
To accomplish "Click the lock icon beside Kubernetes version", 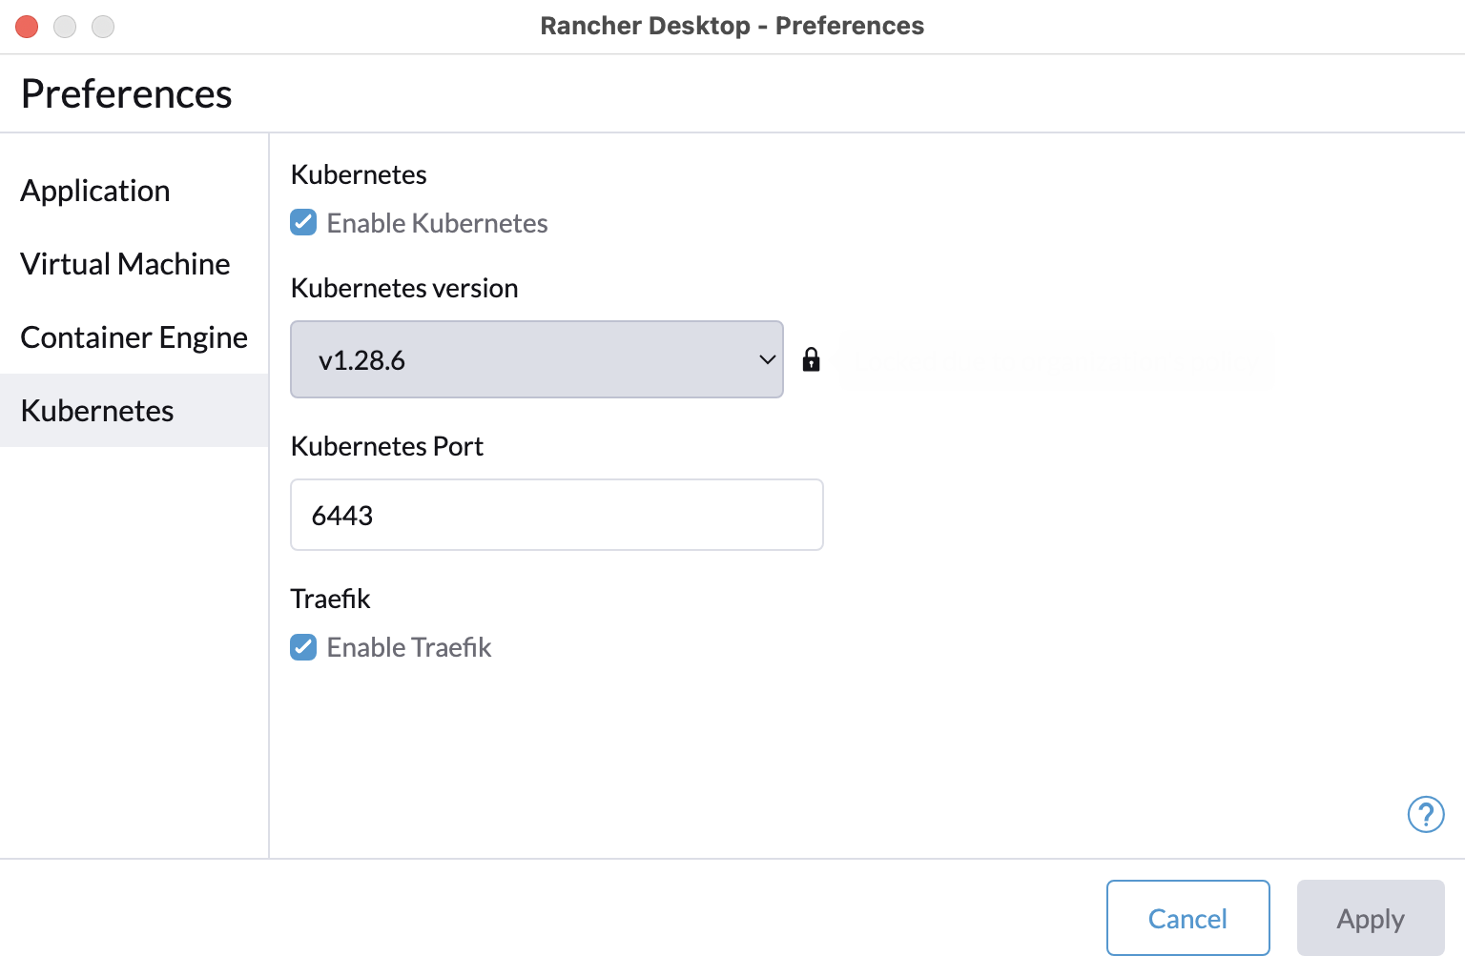I will (811, 359).
